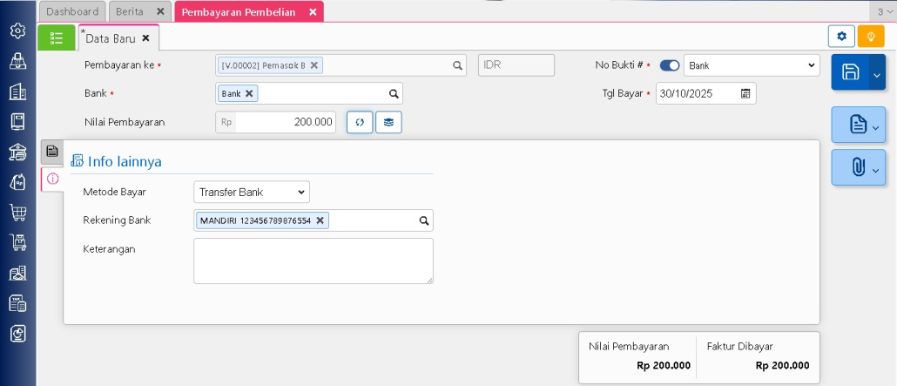The image size is (897, 386).
Task: Open the settings gear in left sidebar
Action: (17, 31)
